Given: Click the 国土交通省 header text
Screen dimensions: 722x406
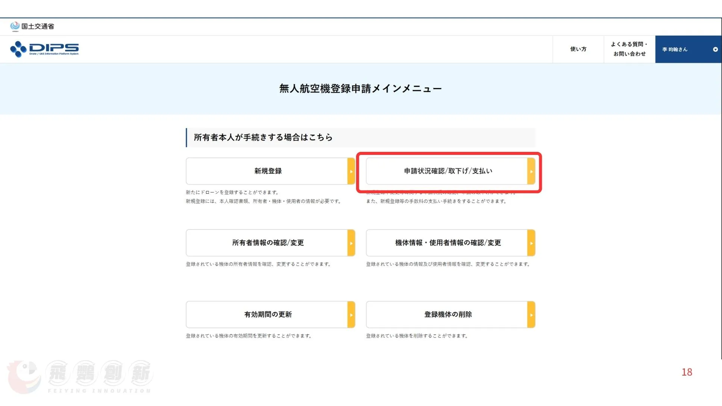Looking at the screenshot, I should coord(38,26).
